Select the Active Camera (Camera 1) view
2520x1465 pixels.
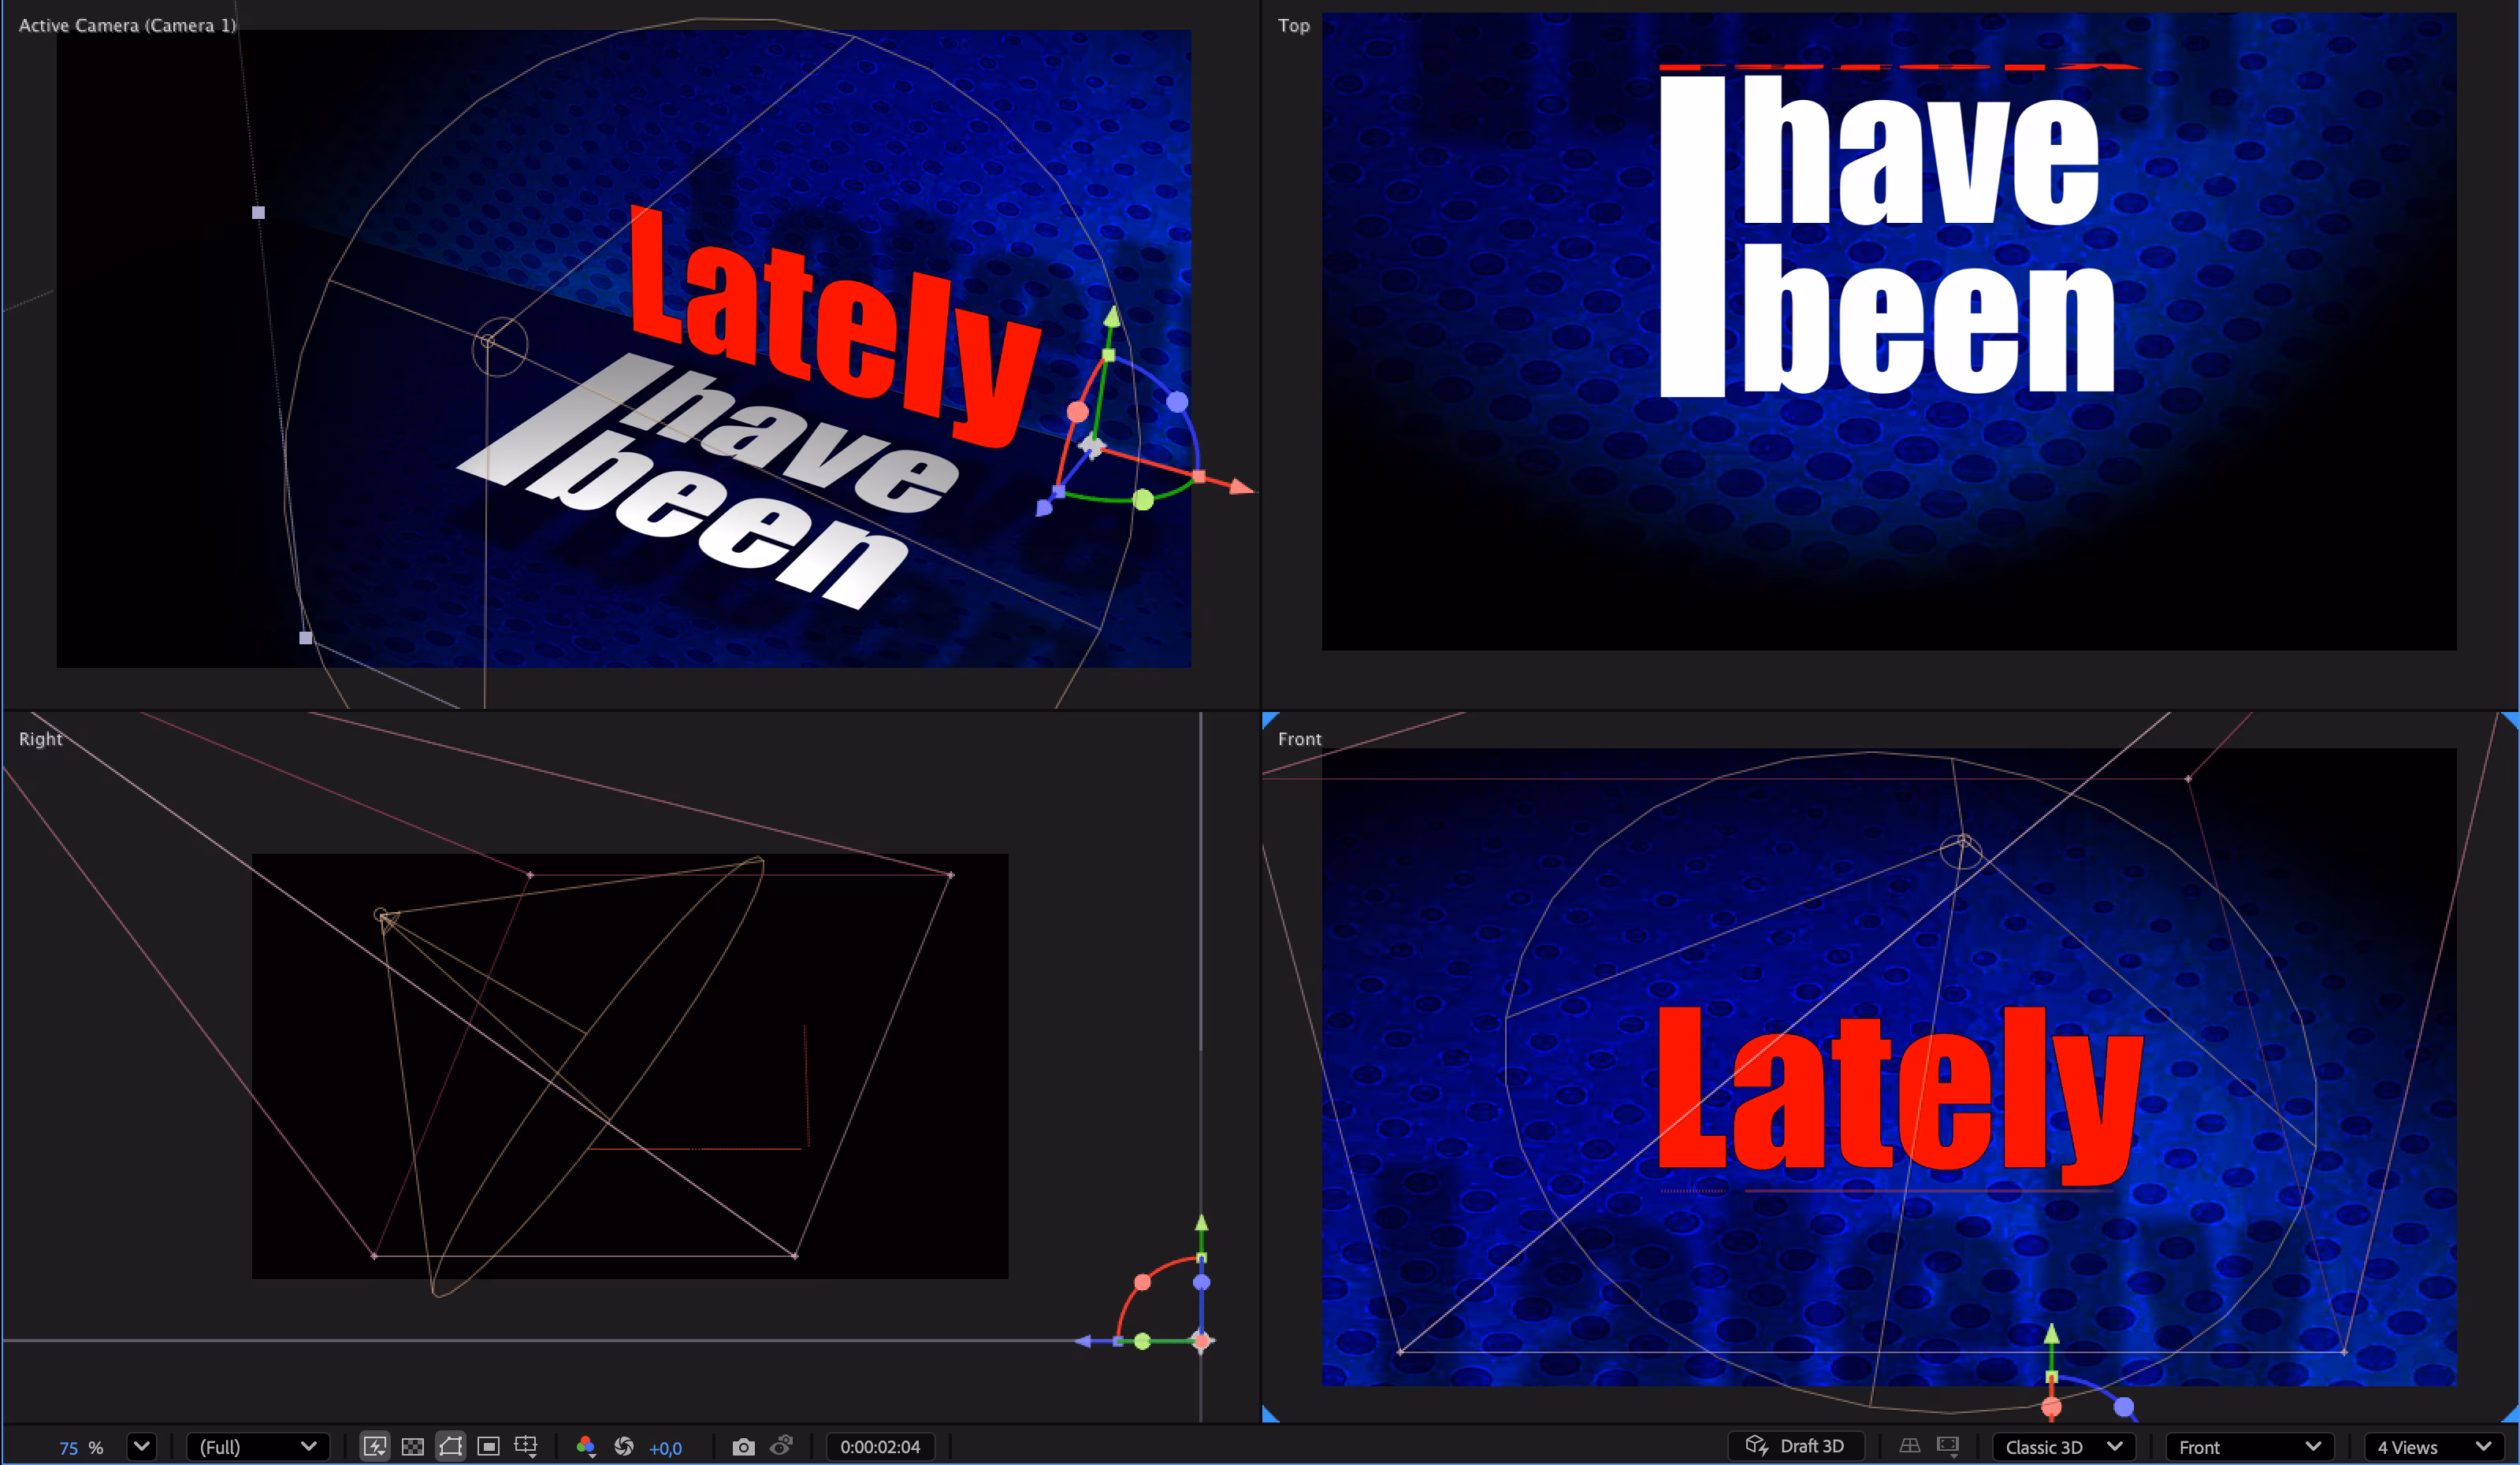click(x=128, y=25)
